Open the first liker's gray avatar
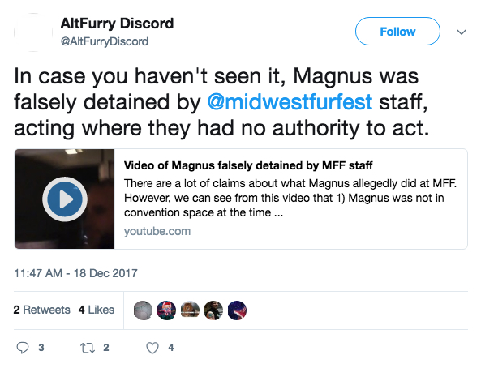Screen dimensions: 481x368 pyautogui.click(x=143, y=310)
